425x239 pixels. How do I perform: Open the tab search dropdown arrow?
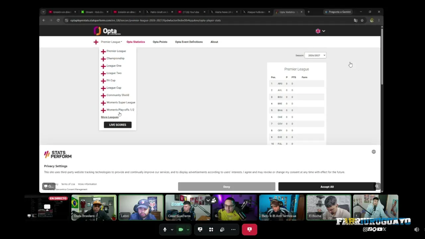tap(43, 12)
